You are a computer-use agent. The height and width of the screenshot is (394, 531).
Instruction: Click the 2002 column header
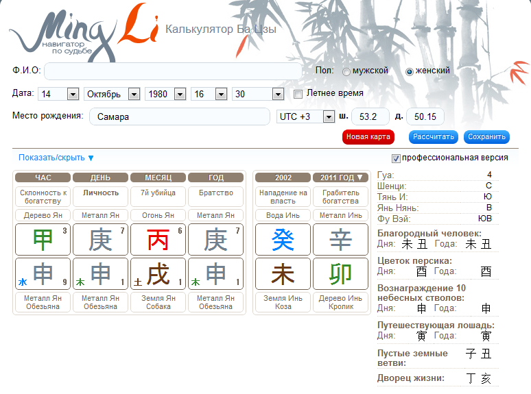pos(283,177)
